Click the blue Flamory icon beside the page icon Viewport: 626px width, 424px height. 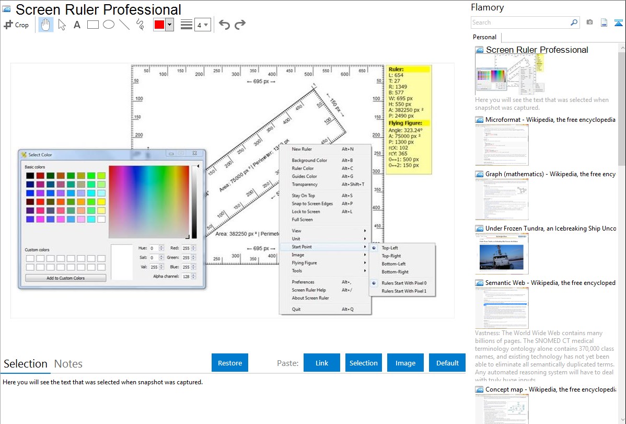click(x=618, y=22)
